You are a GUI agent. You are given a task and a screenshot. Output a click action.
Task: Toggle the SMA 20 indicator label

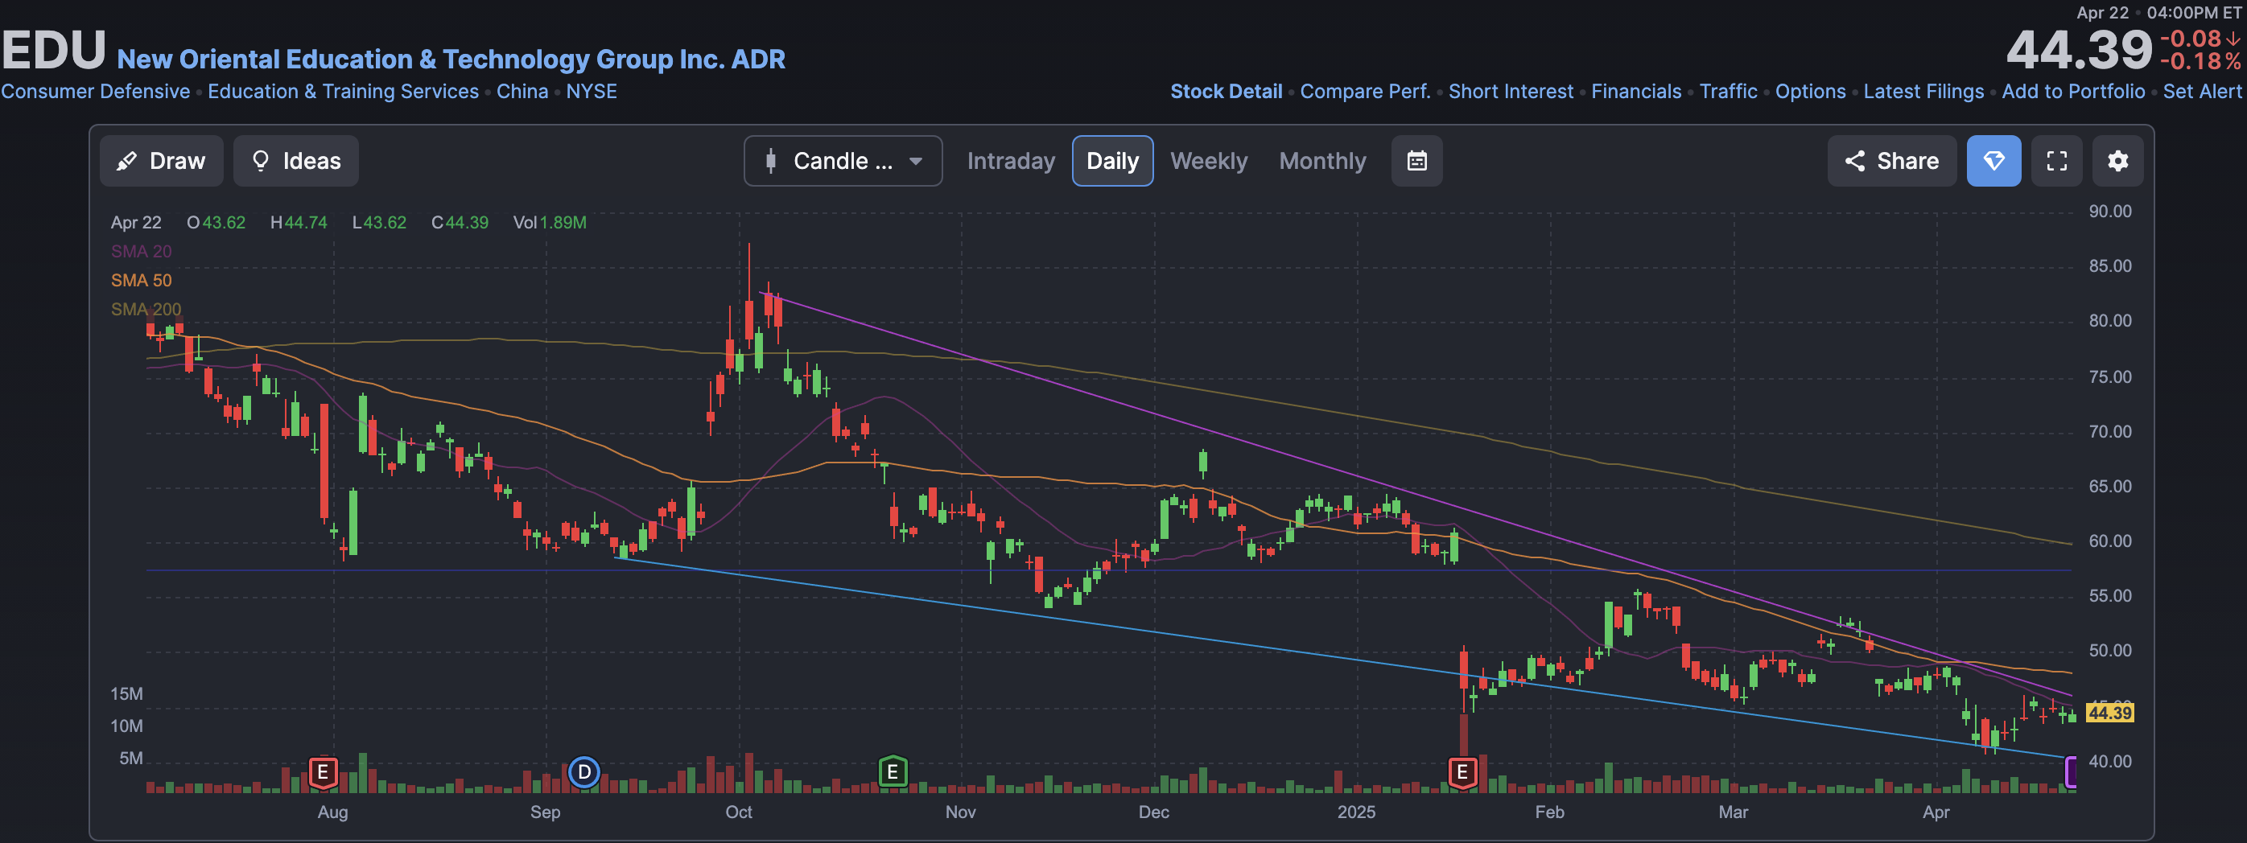(x=142, y=251)
